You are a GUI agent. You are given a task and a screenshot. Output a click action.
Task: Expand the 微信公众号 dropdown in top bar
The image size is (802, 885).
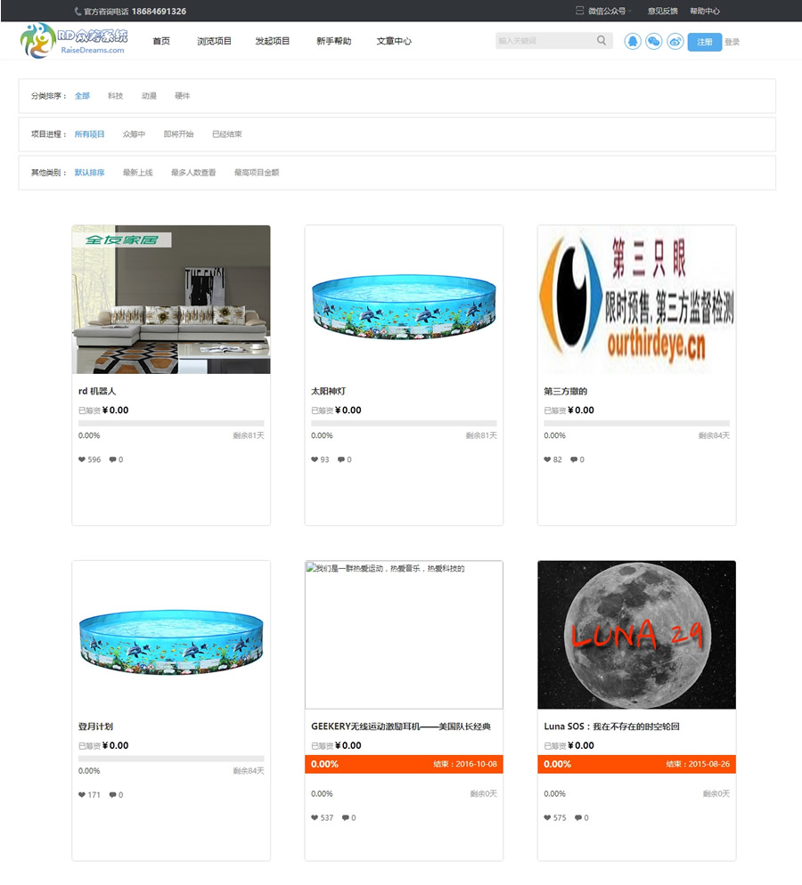coord(603,11)
